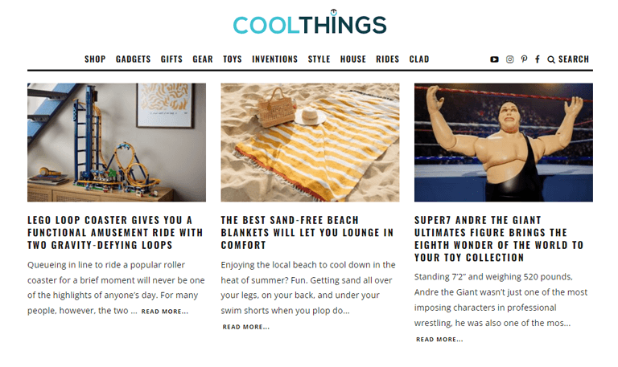Open the YouTube social icon
The width and height of the screenshot is (618, 367).
tap(494, 59)
